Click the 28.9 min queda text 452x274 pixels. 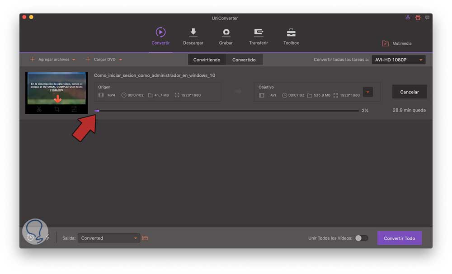click(409, 110)
